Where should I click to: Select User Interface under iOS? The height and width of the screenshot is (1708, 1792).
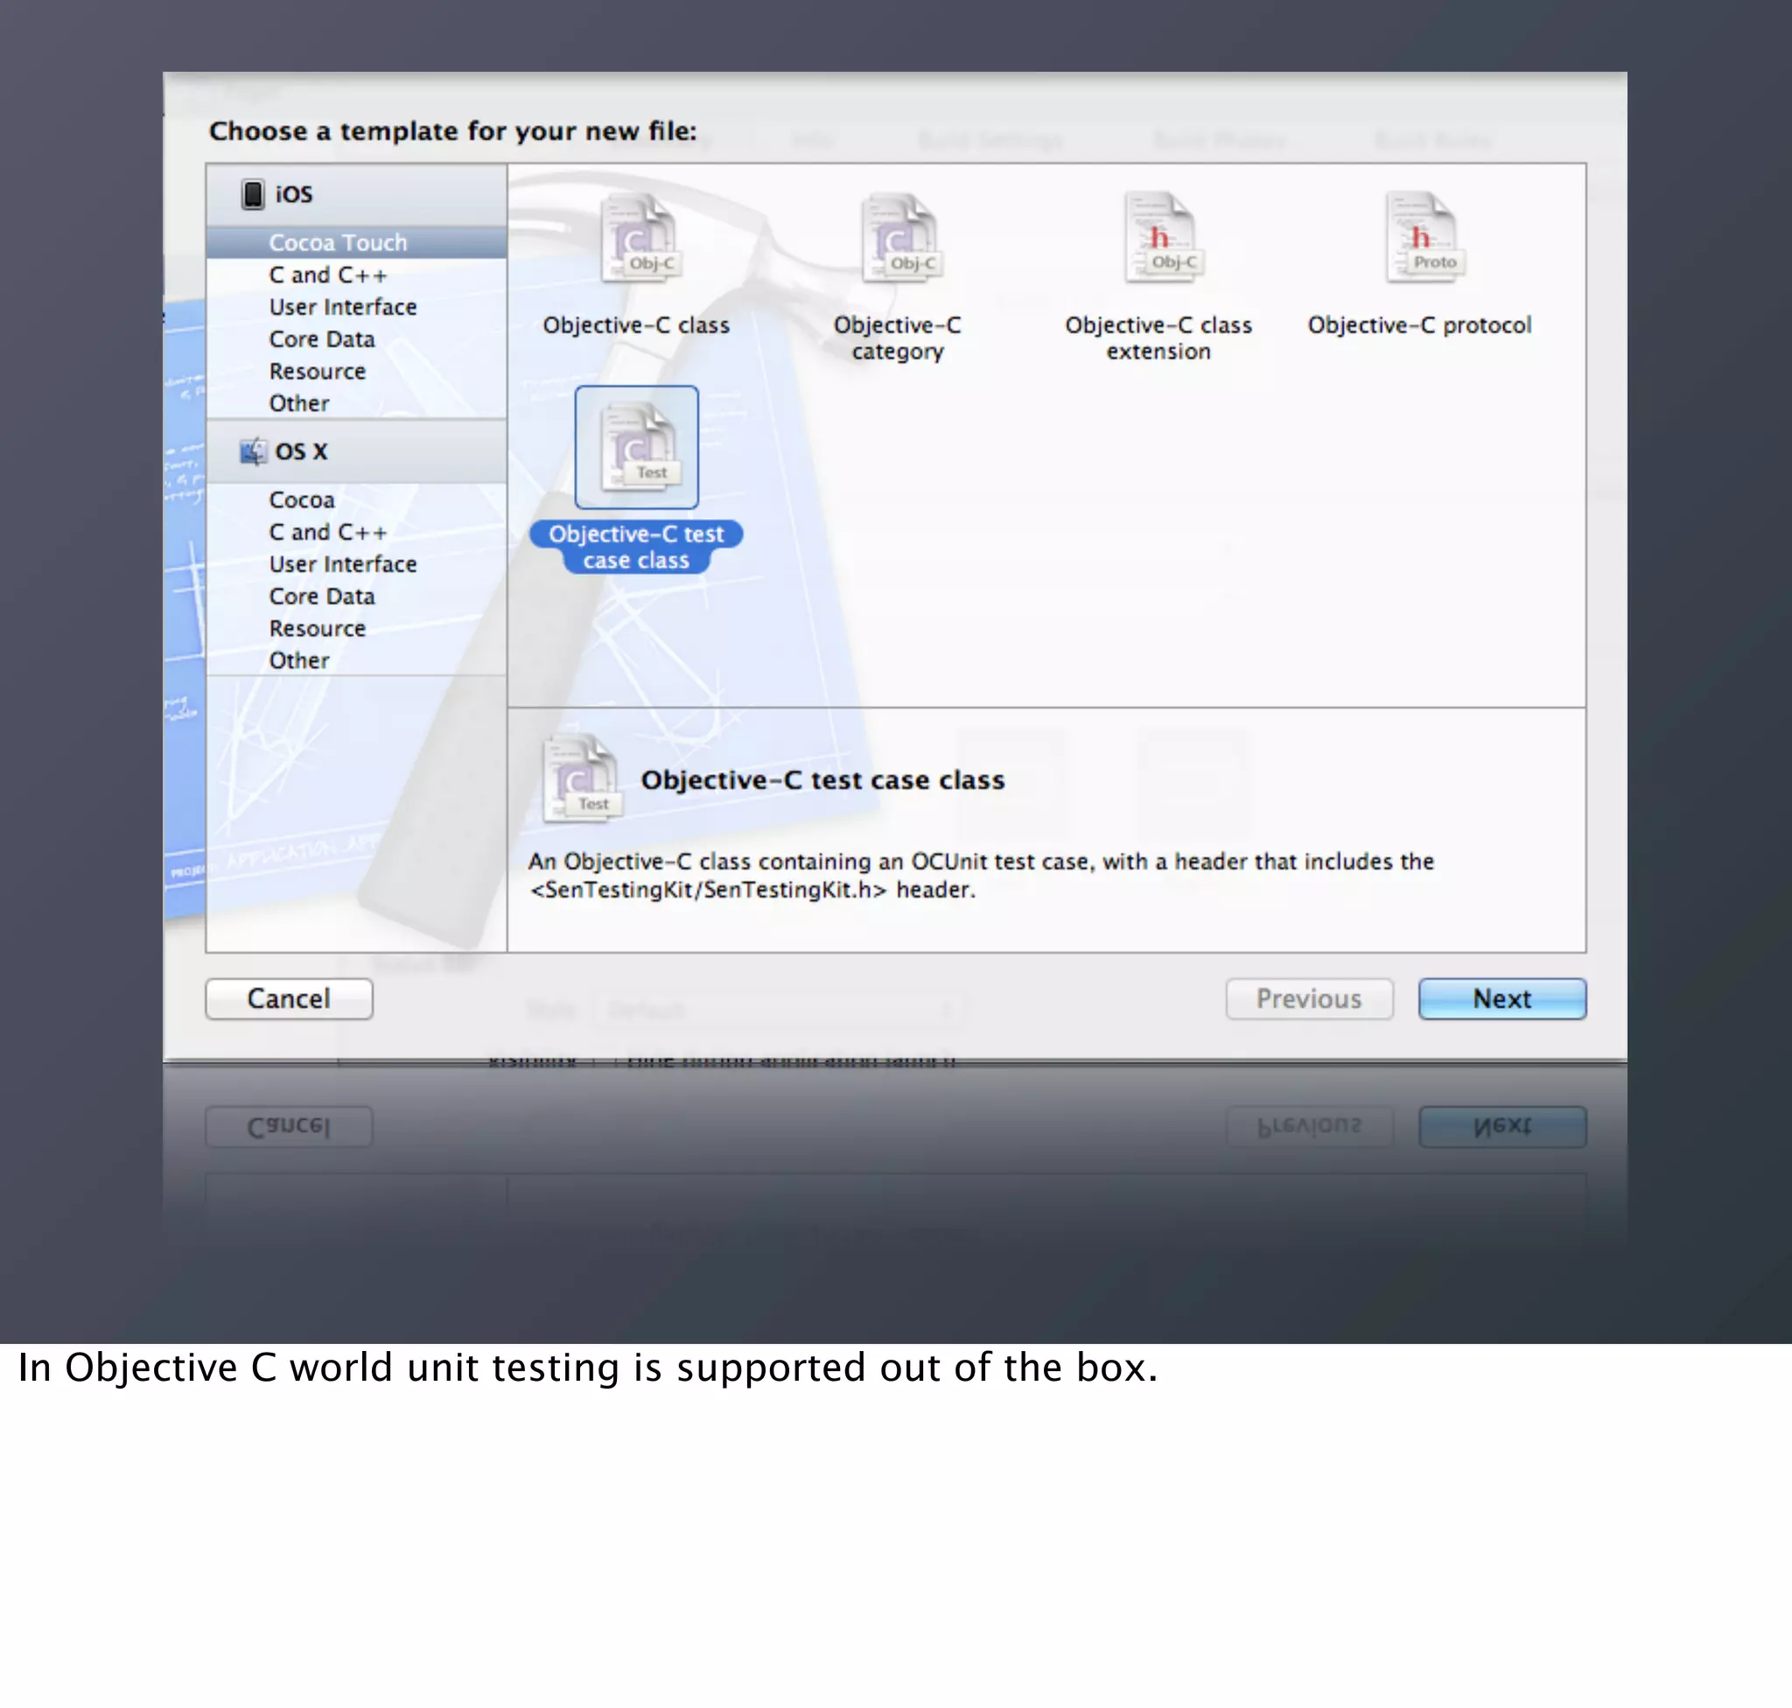342,307
